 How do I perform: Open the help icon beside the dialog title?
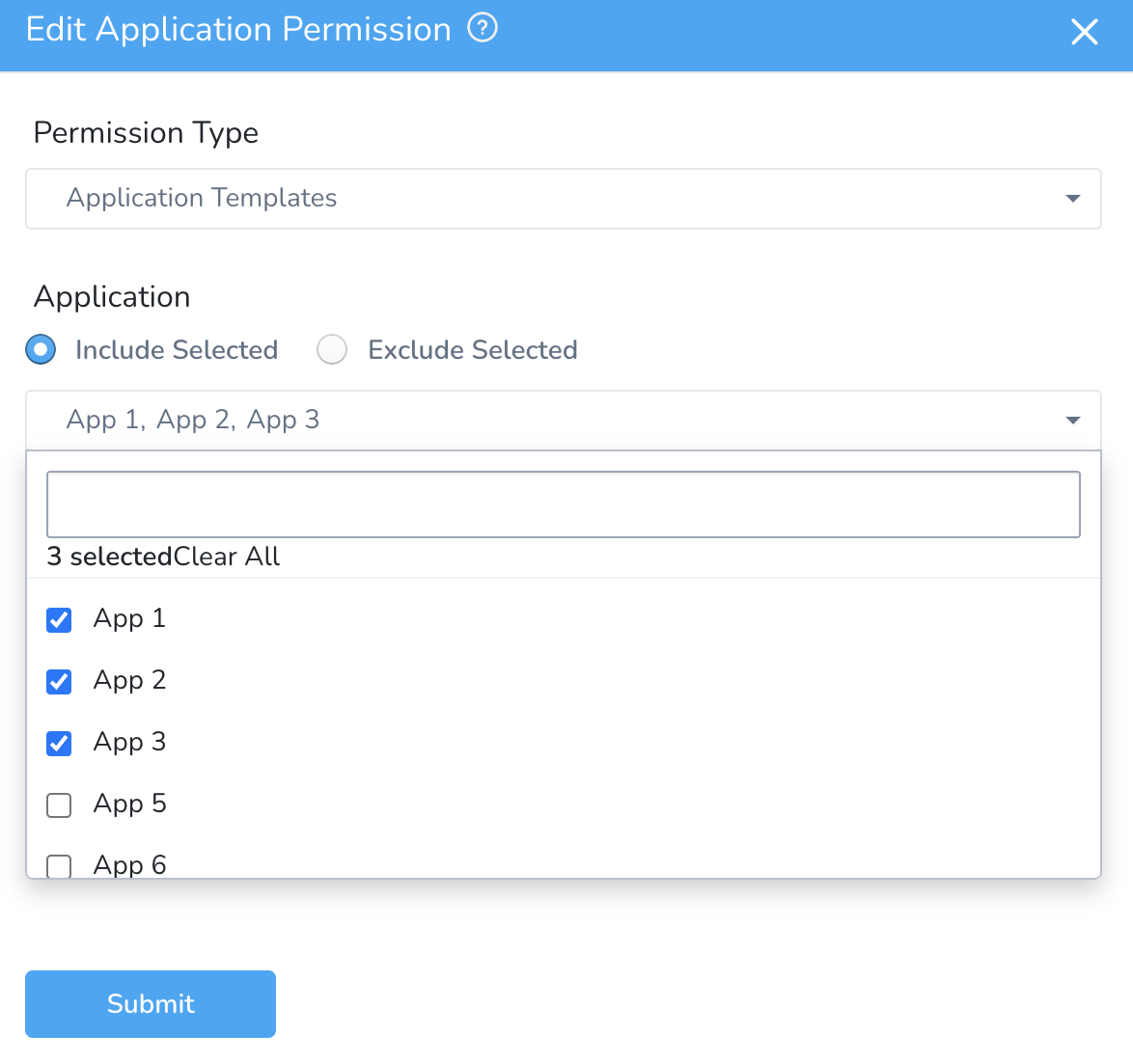(x=483, y=29)
